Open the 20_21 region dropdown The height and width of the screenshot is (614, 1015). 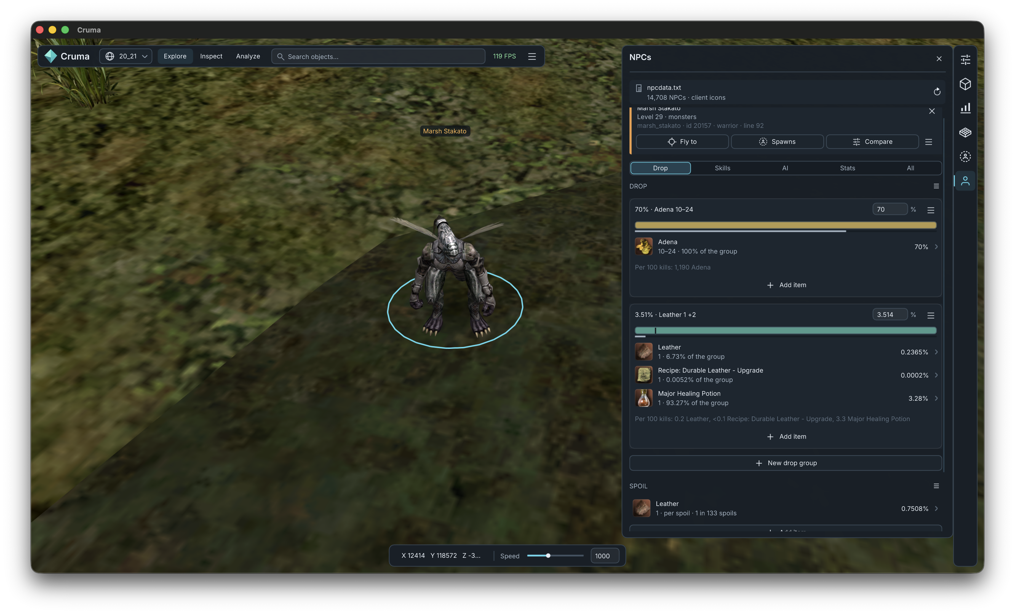click(126, 56)
